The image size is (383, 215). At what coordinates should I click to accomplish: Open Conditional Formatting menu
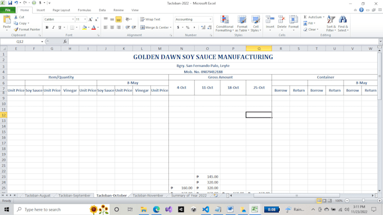tap(225, 24)
